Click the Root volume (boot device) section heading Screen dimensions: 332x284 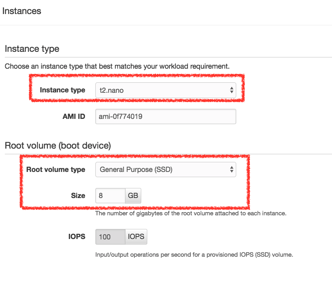58,145
